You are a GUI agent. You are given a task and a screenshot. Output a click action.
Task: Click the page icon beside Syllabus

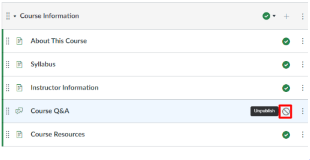(19, 65)
